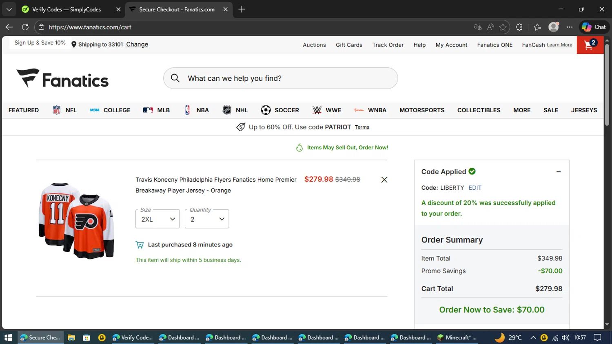The image size is (612, 344).
Task: Open Fanatics ONE link
Action: [494, 45]
